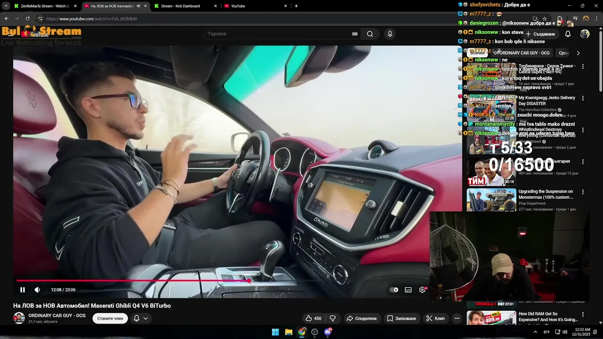The image size is (603, 339).
Task: Open tab search dropdown arrow
Action: (x=6, y=6)
